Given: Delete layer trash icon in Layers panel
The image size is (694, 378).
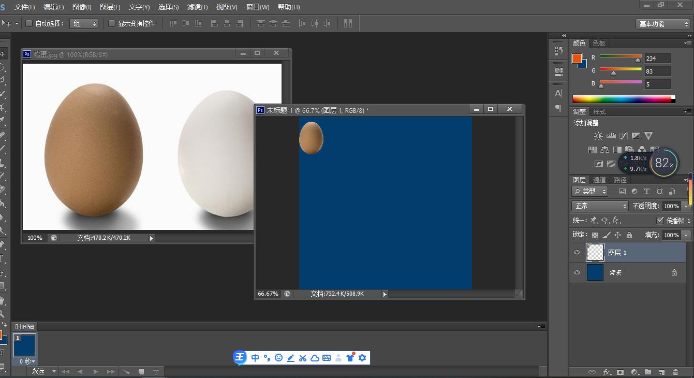Looking at the screenshot, I should pyautogui.click(x=675, y=372).
